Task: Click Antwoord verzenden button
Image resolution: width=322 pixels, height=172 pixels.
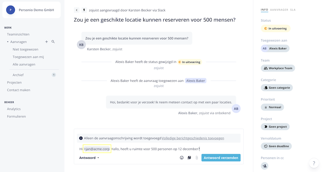Action: pyautogui.click(x=221, y=158)
